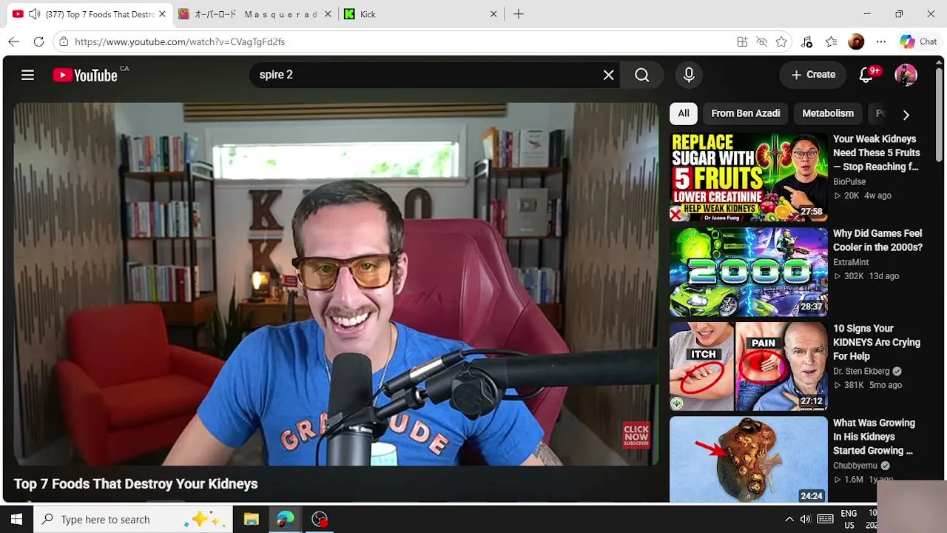Switch to Edge on the taskbar

(285, 519)
